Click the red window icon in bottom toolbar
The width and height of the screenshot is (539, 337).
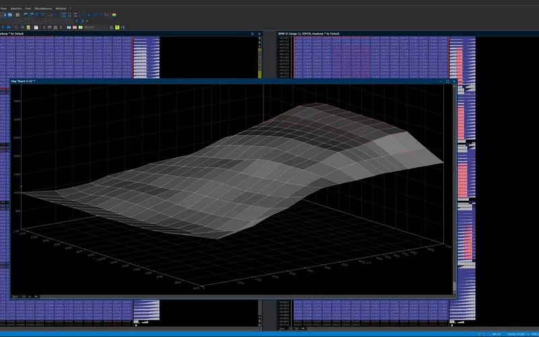pos(75,27)
